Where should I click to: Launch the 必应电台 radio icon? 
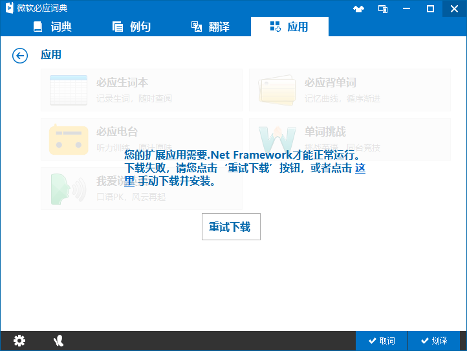coord(69,139)
